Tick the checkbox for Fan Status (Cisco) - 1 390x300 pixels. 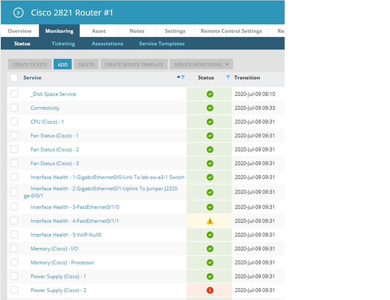(14, 135)
